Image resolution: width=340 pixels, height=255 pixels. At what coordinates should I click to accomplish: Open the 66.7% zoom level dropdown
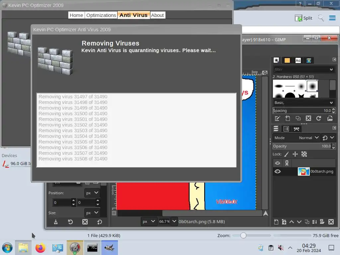(x=174, y=221)
